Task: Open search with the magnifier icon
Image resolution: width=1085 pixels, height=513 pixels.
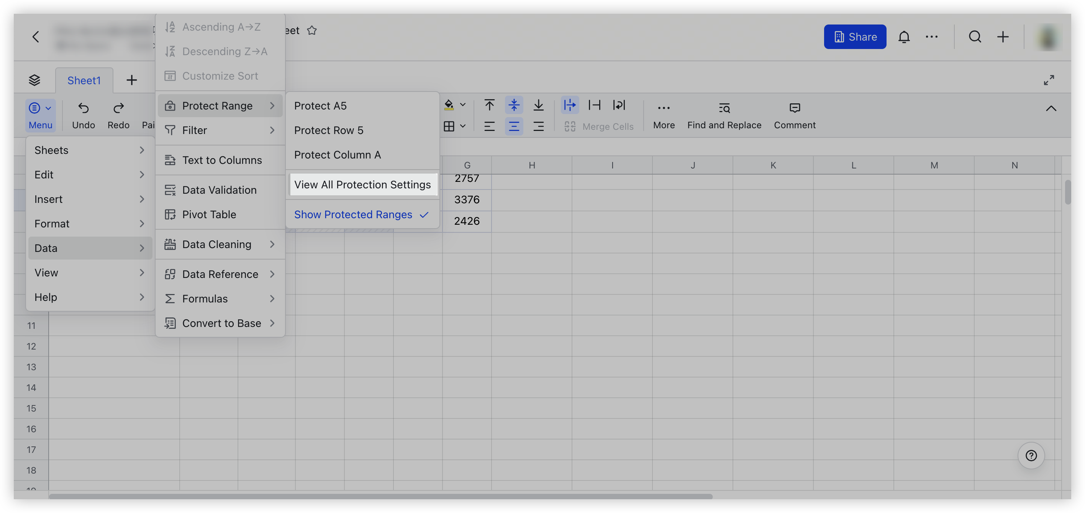Action: click(975, 37)
